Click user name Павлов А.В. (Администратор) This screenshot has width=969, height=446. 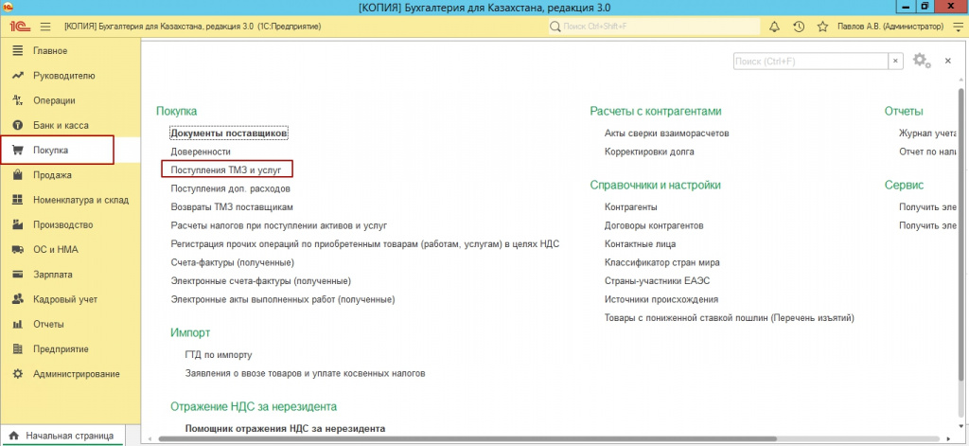point(890,27)
